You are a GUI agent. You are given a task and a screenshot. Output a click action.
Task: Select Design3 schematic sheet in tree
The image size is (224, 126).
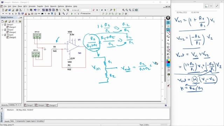click(x=13, y=37)
